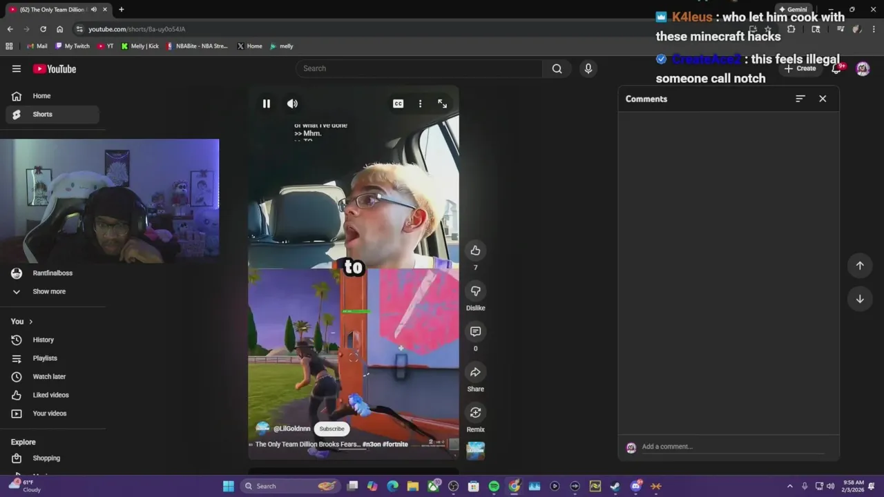884x497 pixels.
Task: Open the melly bookmark
Action: point(282,46)
